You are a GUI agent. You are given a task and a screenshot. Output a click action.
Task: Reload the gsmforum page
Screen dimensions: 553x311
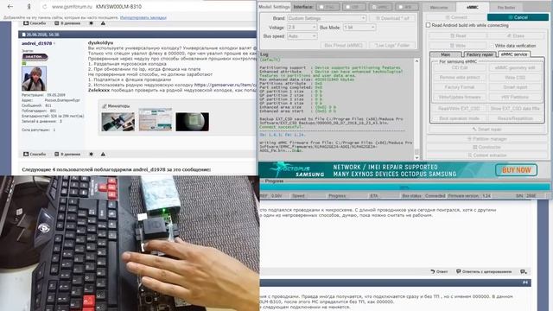point(44,7)
